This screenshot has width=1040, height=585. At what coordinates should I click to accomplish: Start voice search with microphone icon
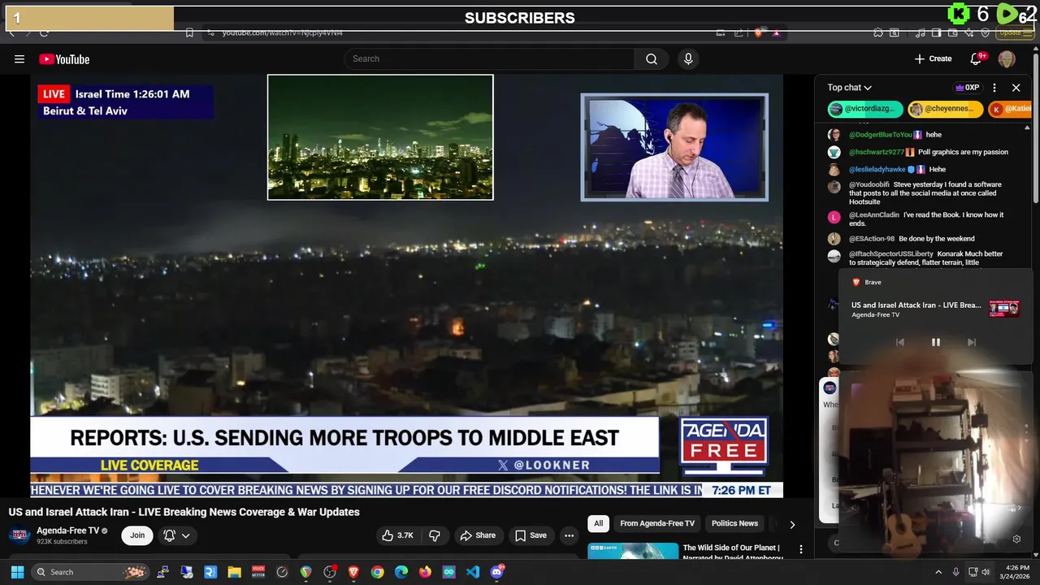688,58
